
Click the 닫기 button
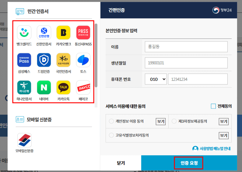point(121,163)
